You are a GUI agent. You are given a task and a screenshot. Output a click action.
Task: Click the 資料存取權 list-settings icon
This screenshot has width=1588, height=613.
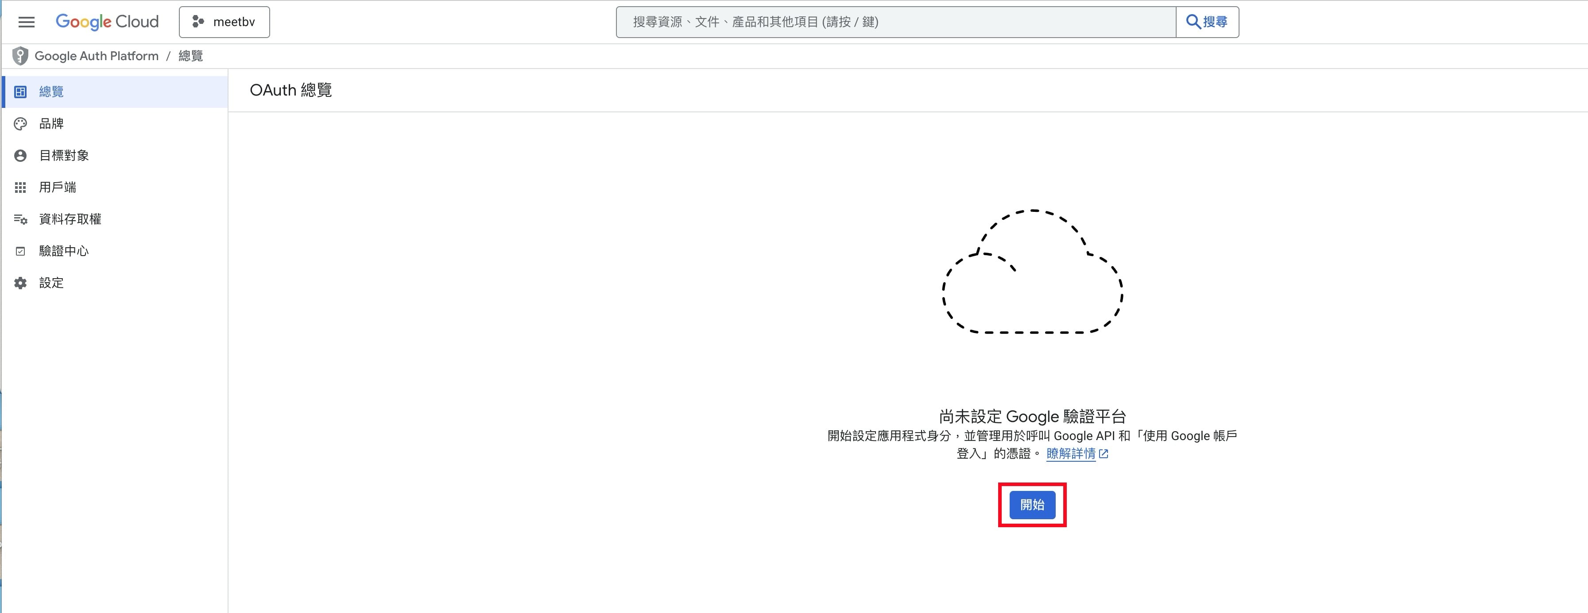[x=20, y=220]
